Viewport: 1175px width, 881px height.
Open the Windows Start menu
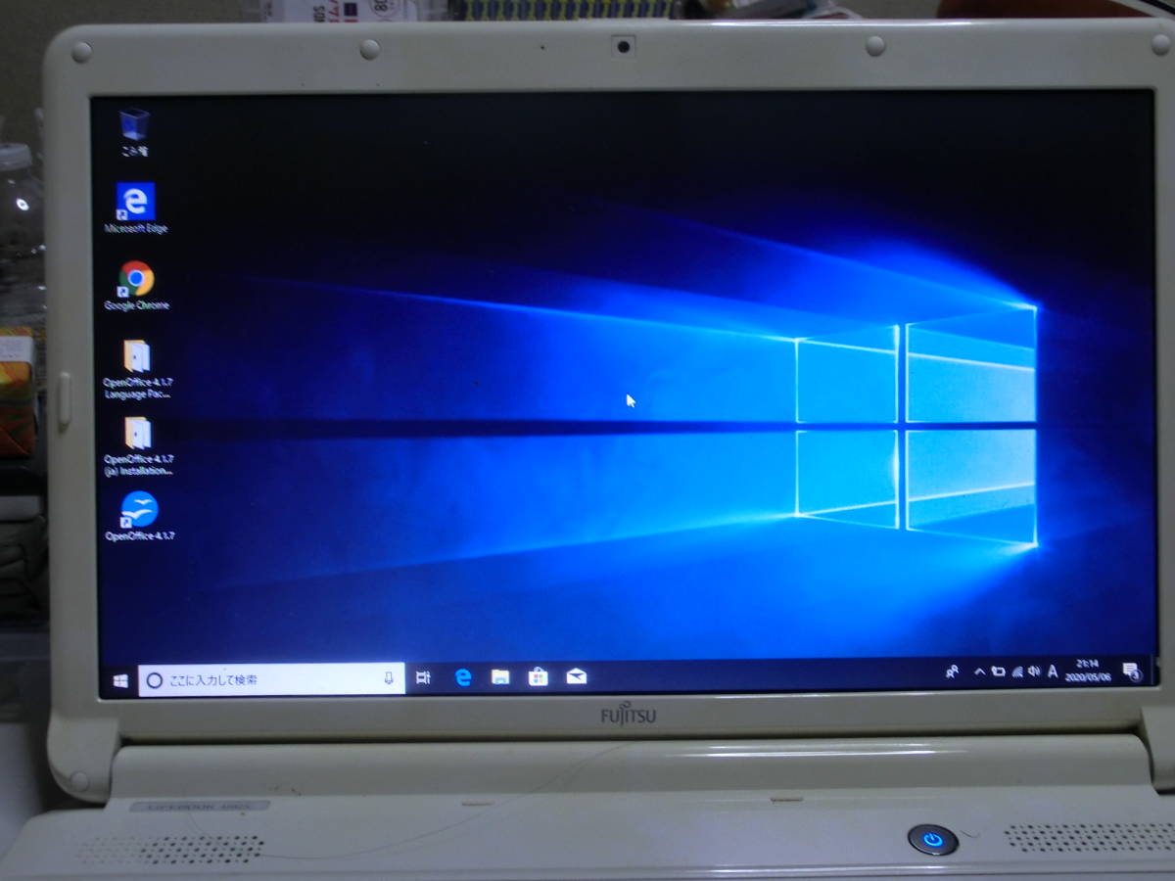pyautogui.click(x=120, y=679)
